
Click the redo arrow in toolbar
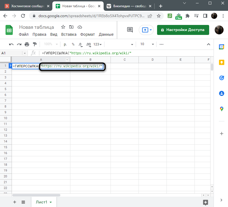pyautogui.click(x=19, y=44)
